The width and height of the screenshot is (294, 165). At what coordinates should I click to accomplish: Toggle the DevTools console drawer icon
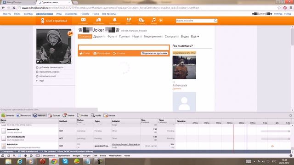[x=8, y=156]
